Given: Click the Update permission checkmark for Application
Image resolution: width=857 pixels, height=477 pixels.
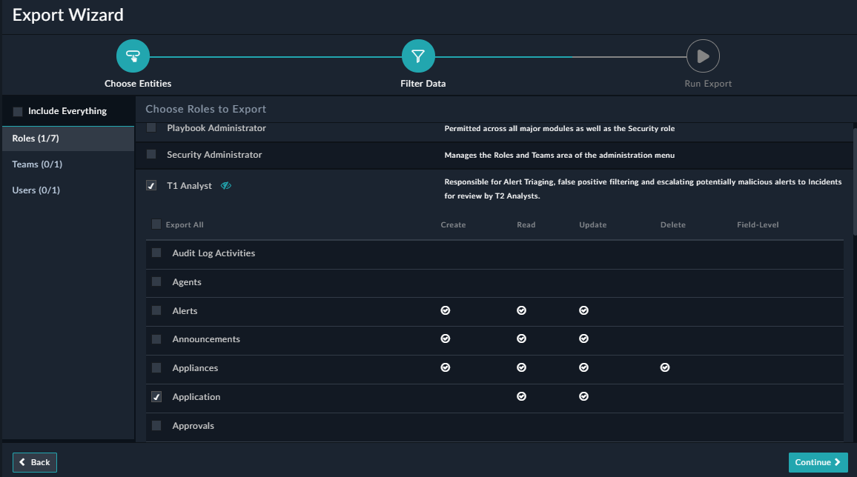Looking at the screenshot, I should (x=583, y=396).
